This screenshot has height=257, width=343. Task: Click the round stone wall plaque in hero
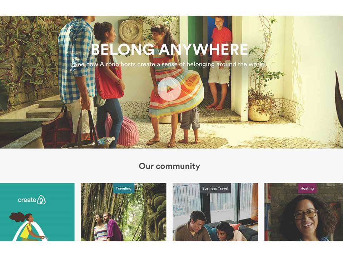131,31
